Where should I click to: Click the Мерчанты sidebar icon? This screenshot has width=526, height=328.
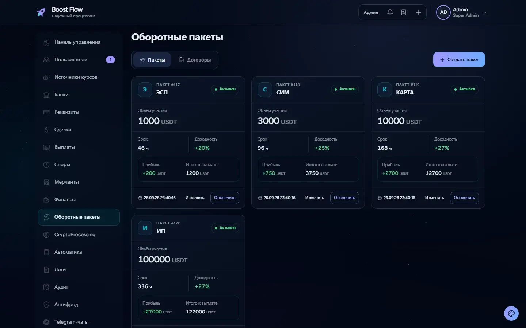tap(46, 182)
